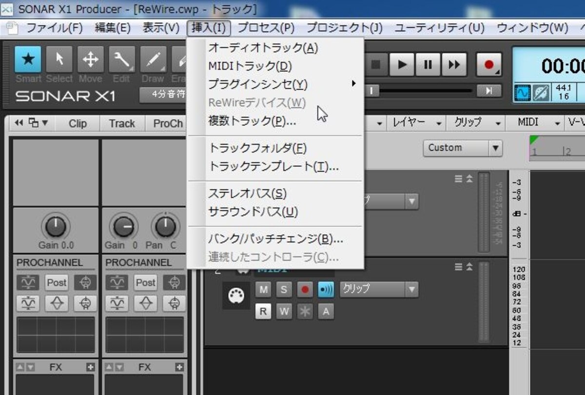
Task: Click the first strip's Gain knob
Action: click(56, 227)
